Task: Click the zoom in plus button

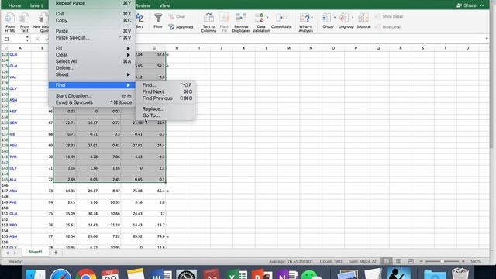Action: 463,262
